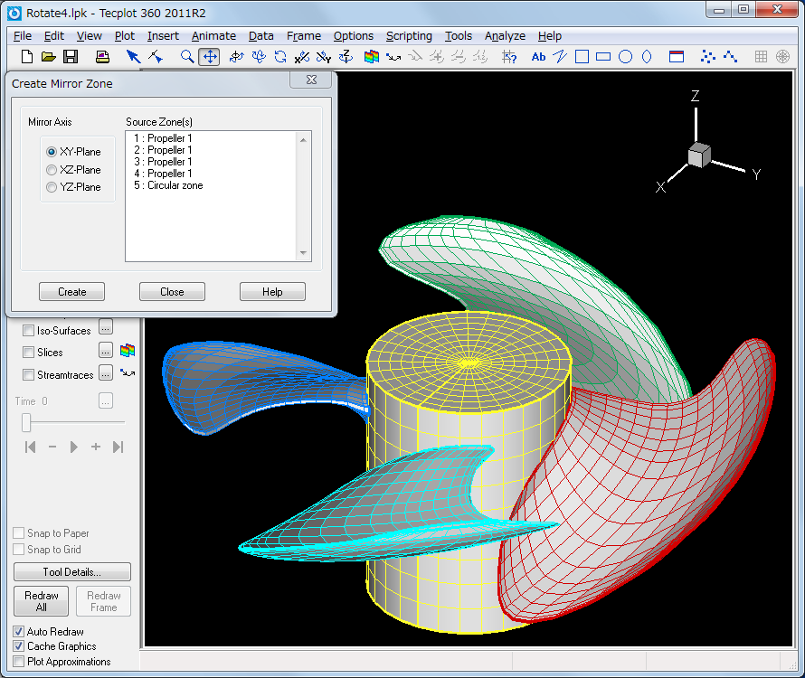Enable Iso-Surfaces checkbox
Screen dimensions: 805x678
tap(29, 331)
